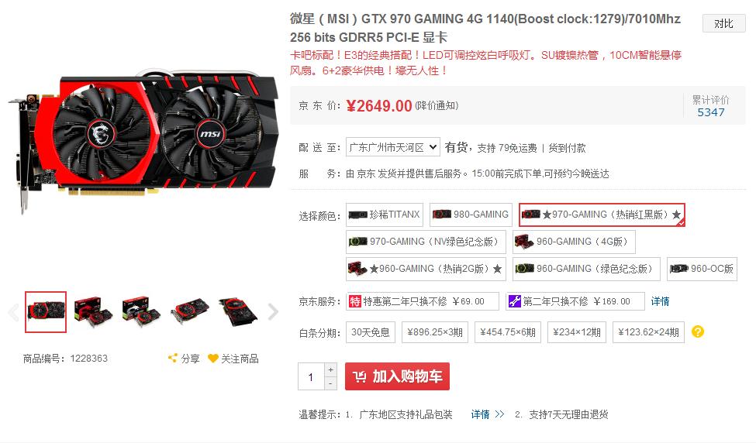Image resolution: width=756 pixels, height=443 pixels.
Task: Click the red 加入购物车 button
Action: tap(397, 376)
